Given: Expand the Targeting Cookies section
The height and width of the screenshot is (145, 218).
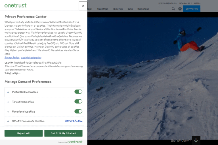Looking at the screenshot, I should pos(8,102).
